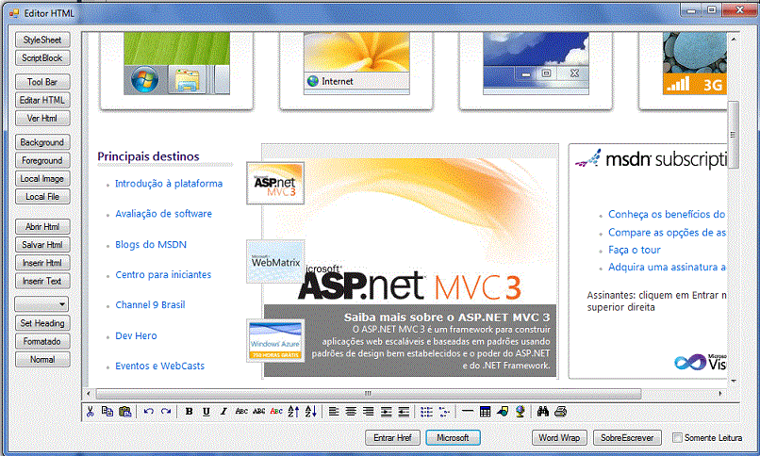Click the second indent icon before the list icons
This screenshot has width=760, height=456.
pos(404,412)
